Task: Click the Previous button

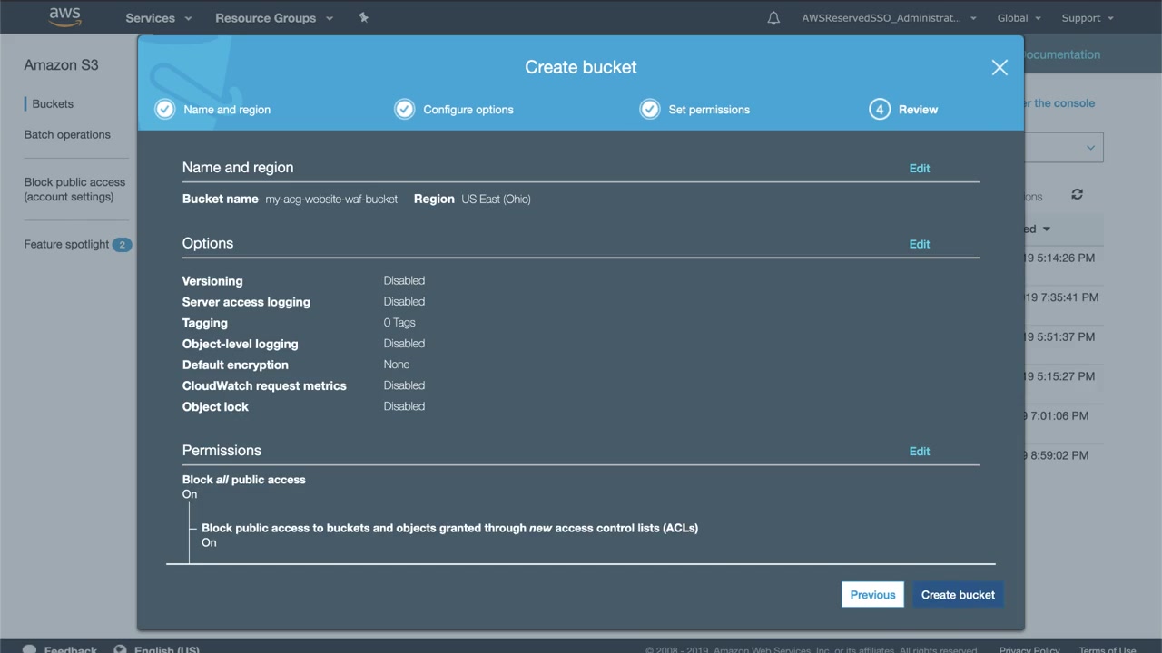Action: click(872, 595)
